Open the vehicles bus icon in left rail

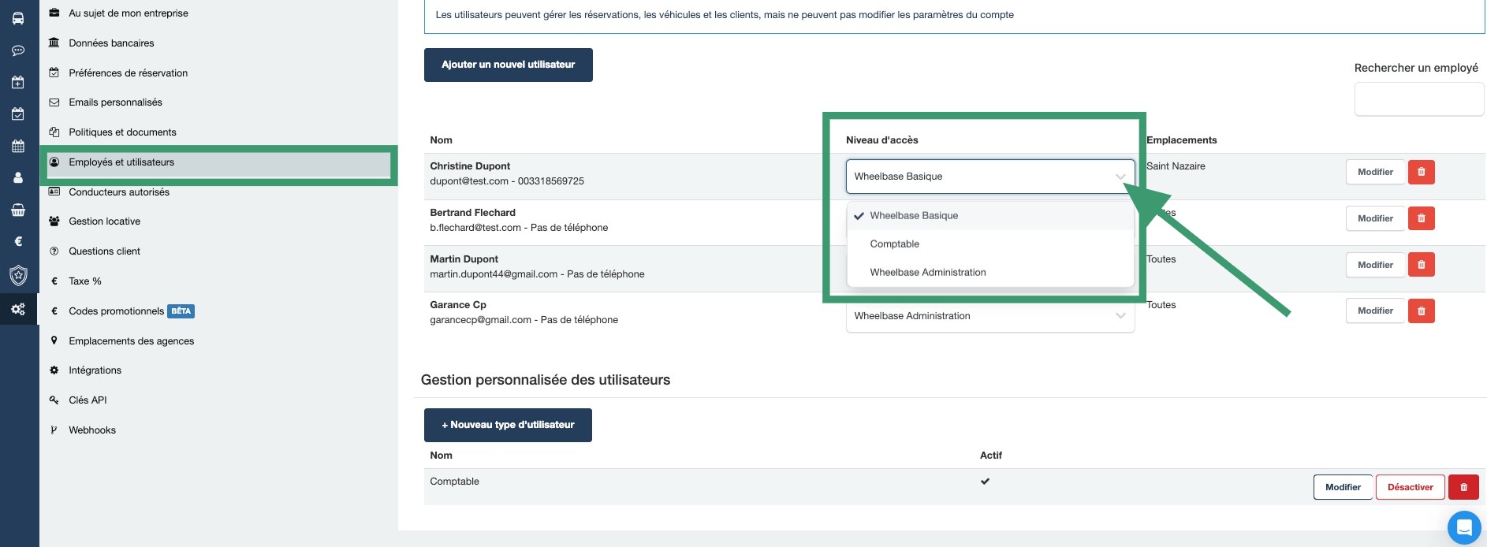(x=18, y=18)
